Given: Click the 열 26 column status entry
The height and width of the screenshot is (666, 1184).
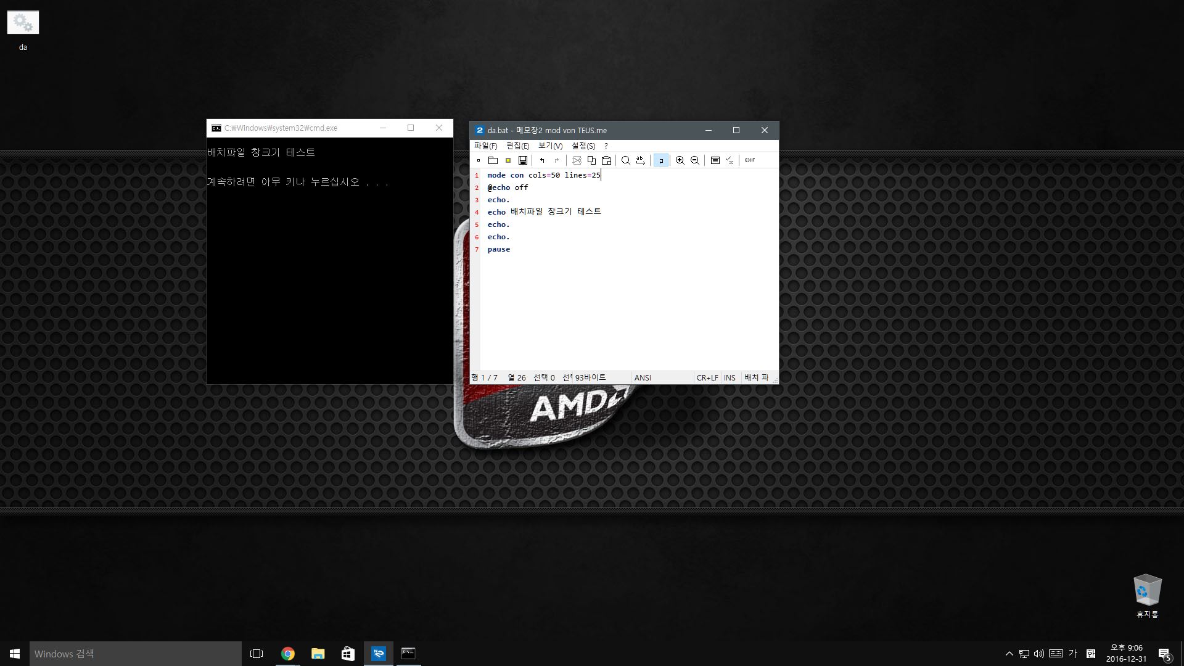Looking at the screenshot, I should tap(517, 378).
